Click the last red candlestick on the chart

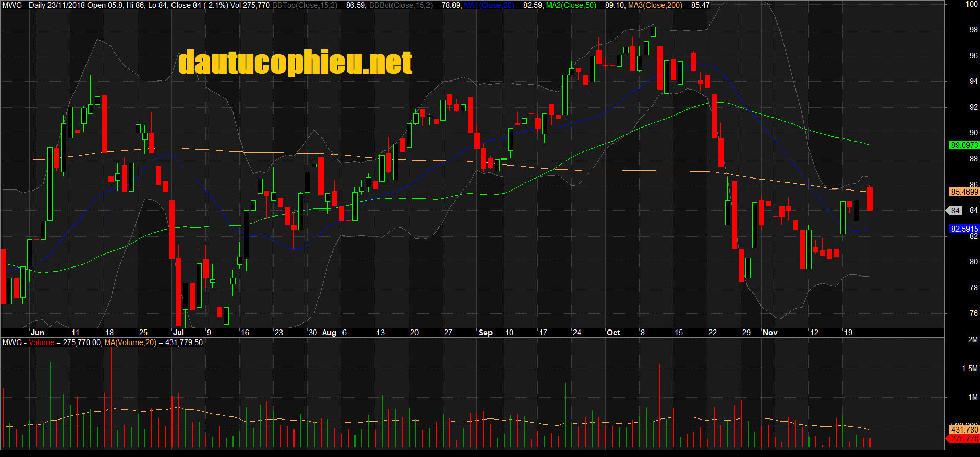click(x=870, y=199)
